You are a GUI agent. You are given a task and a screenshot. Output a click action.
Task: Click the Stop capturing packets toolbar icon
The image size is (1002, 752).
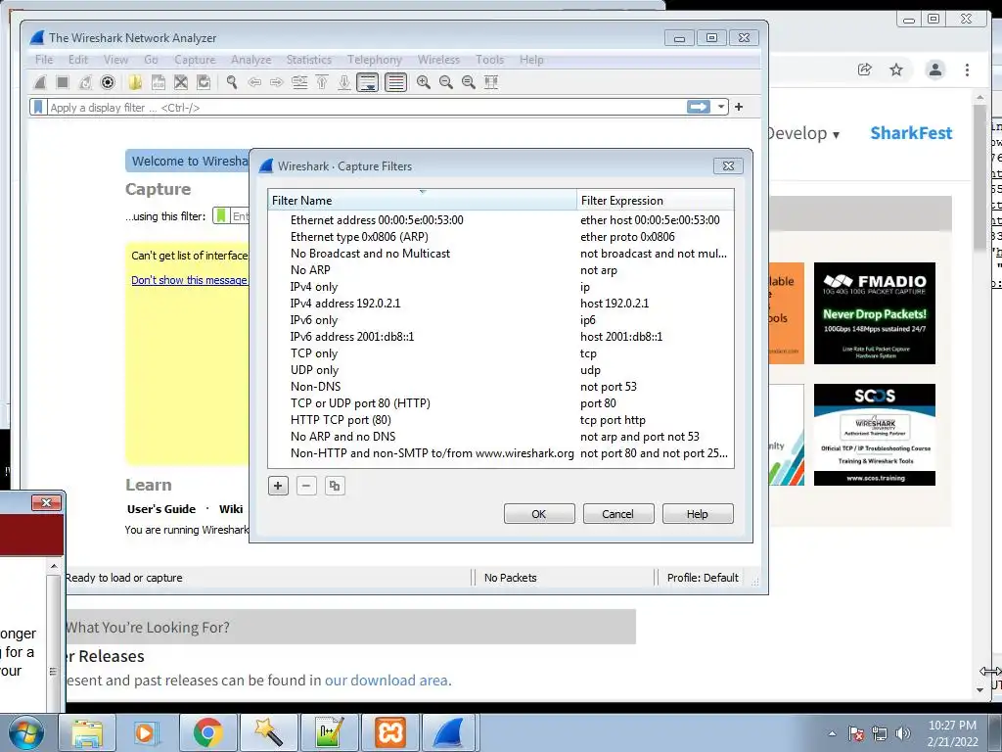point(62,82)
